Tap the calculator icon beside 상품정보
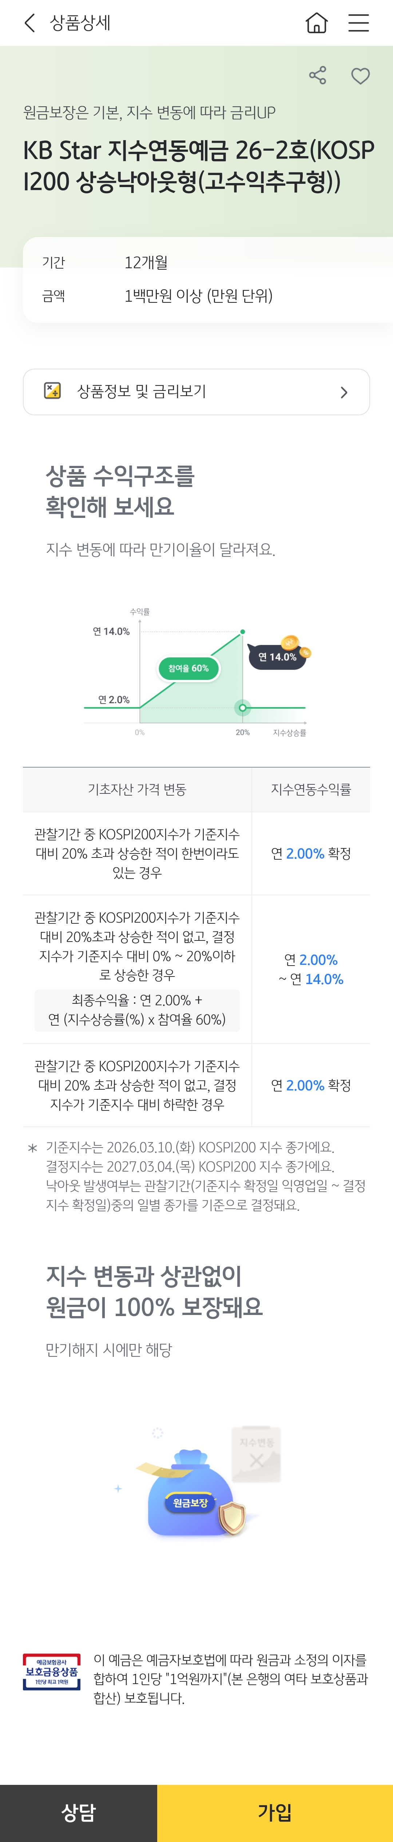This screenshot has width=393, height=1842. pyautogui.click(x=53, y=391)
